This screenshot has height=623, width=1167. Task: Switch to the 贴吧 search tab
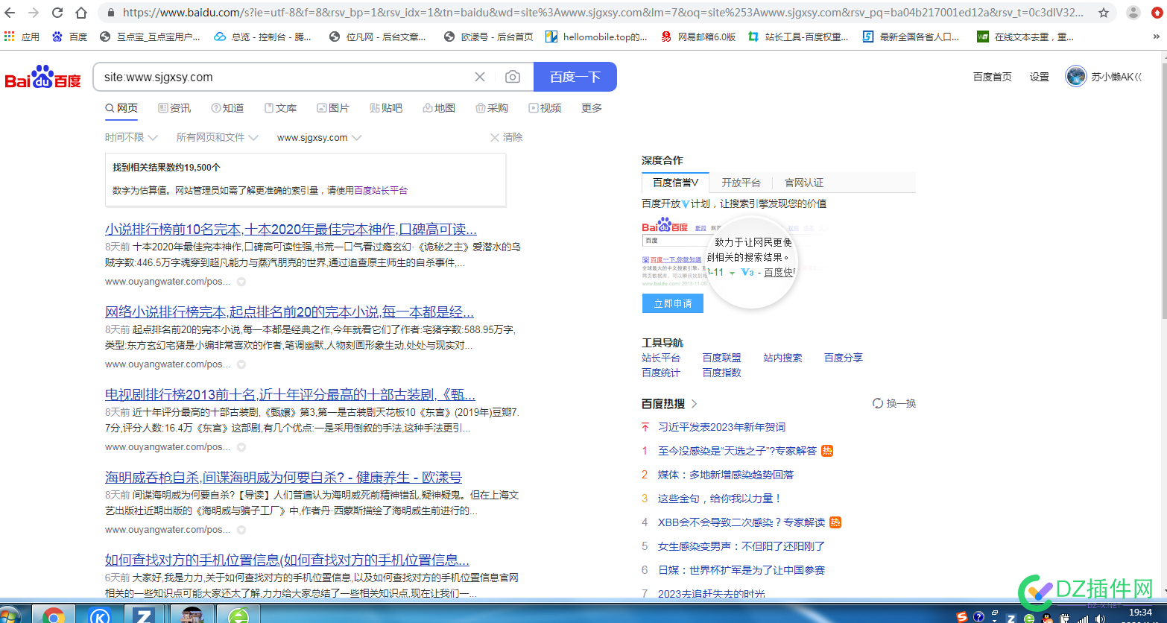[x=386, y=108]
